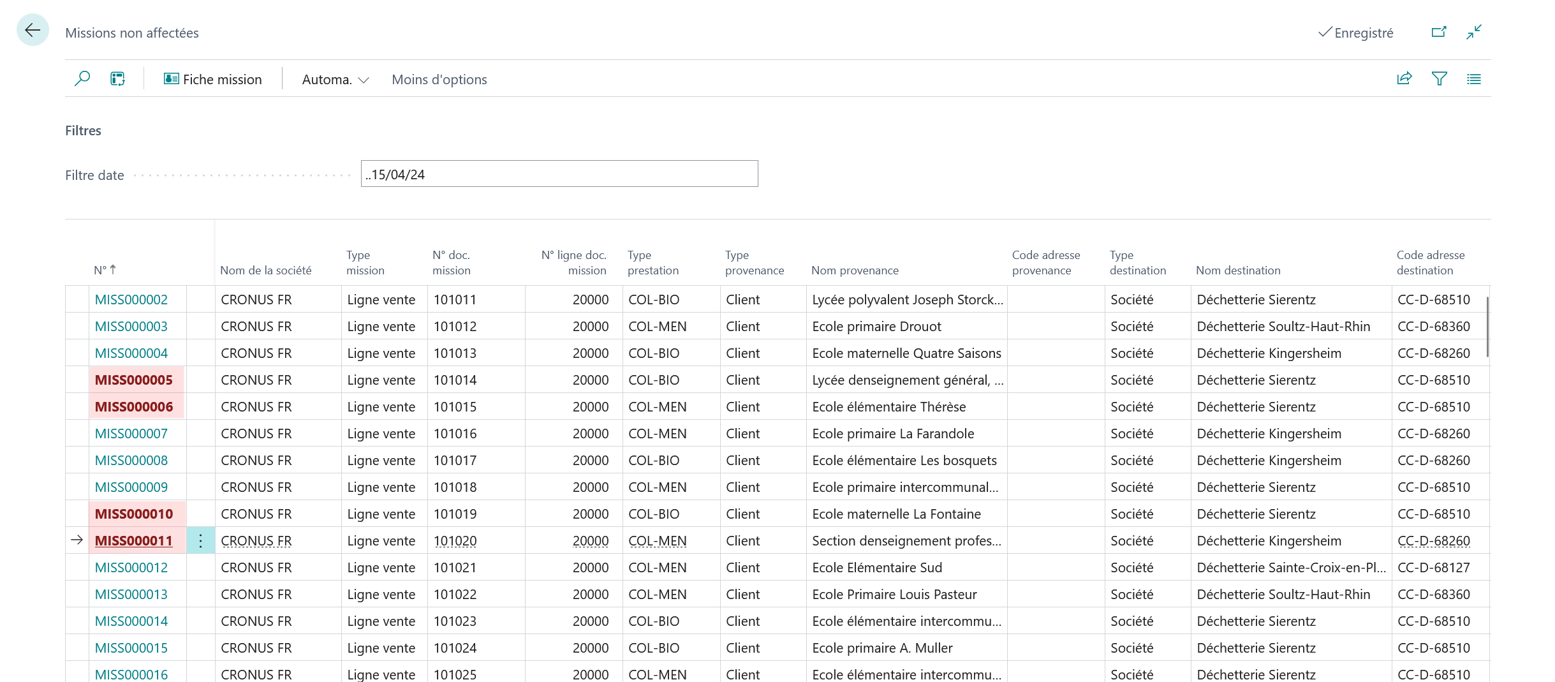Click the edit list icon in toolbar
The width and height of the screenshot is (1555, 682).
(x=117, y=79)
